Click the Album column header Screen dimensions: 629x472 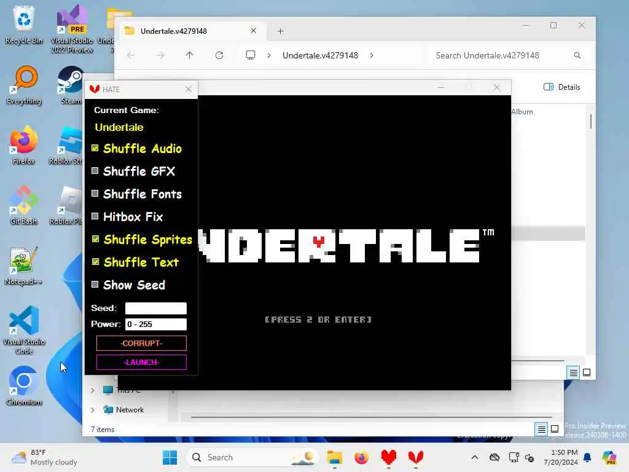(x=522, y=112)
